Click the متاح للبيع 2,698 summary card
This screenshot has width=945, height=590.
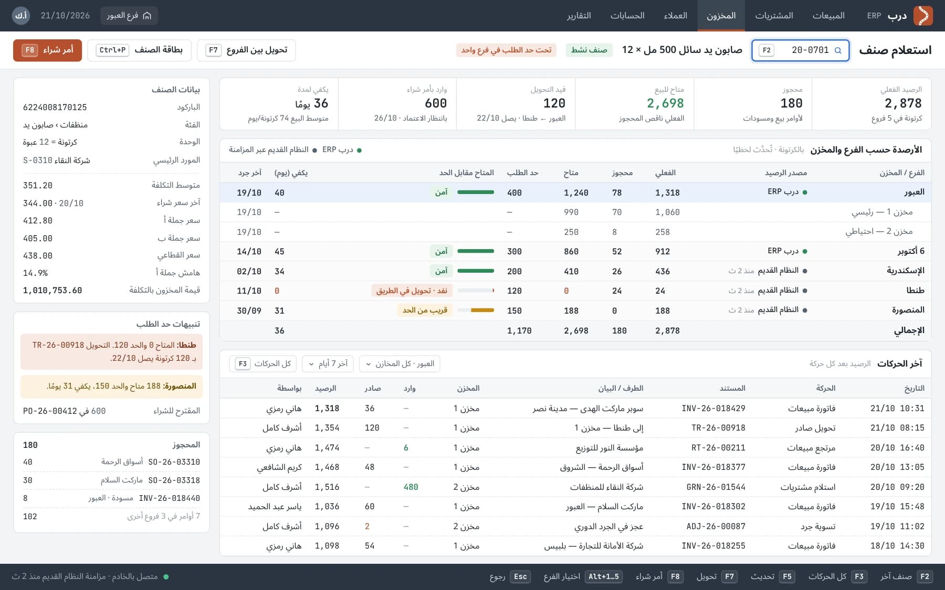coord(635,104)
